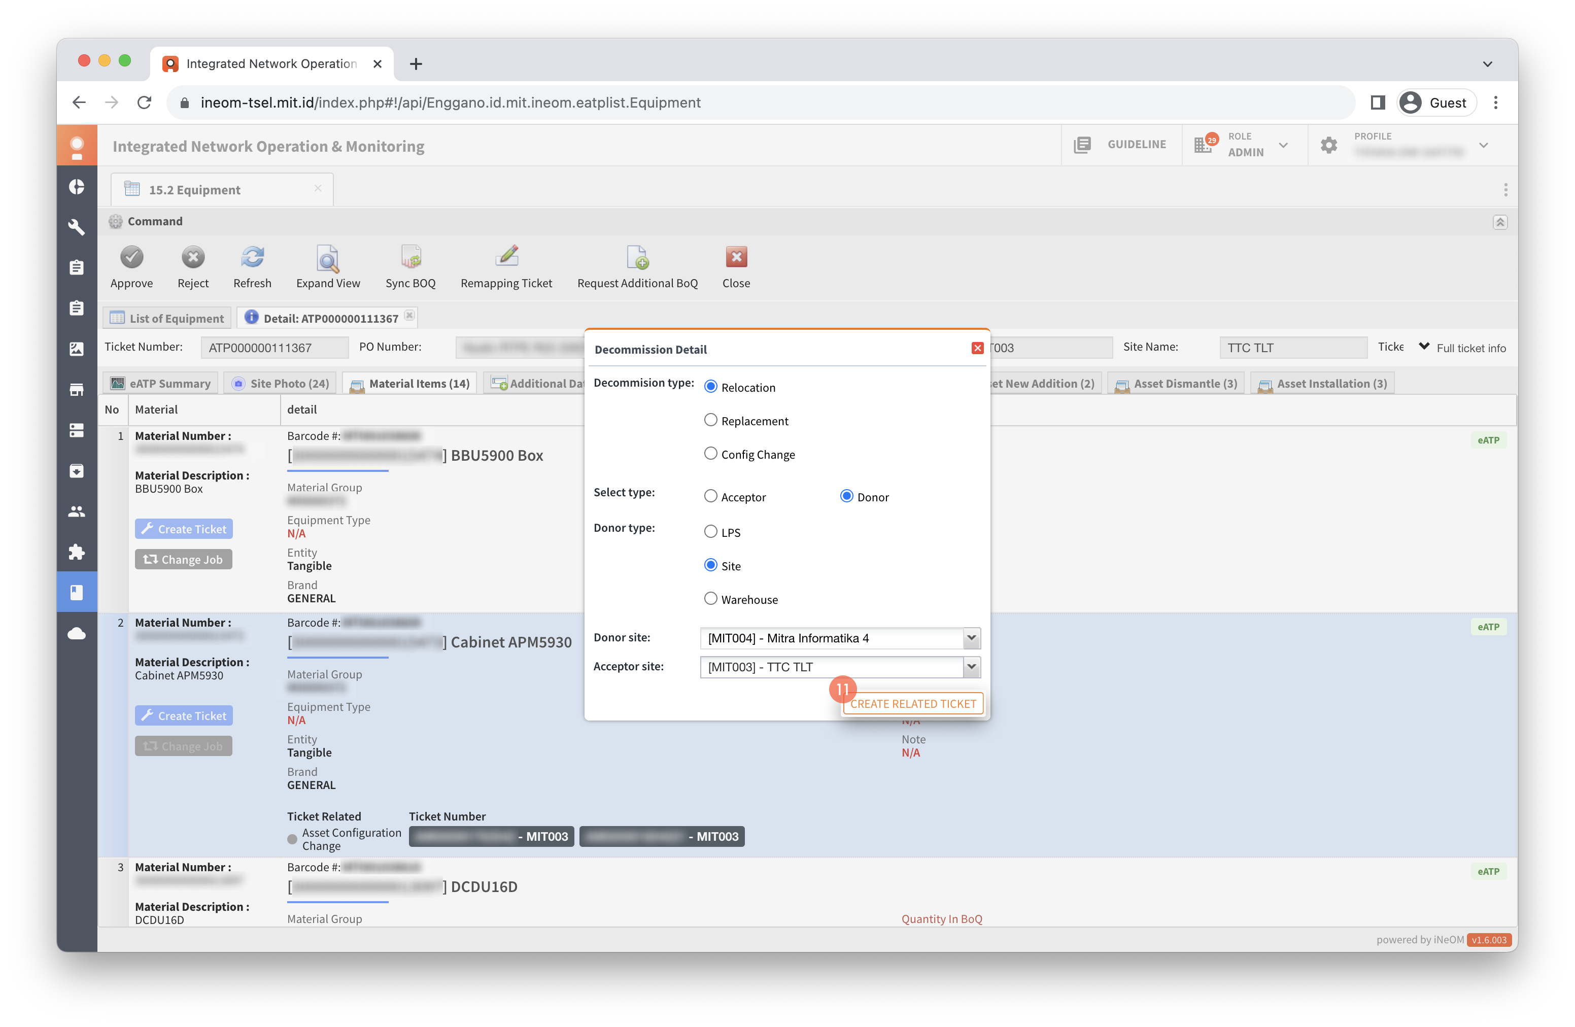Switch to List of Equipment tab
The height and width of the screenshot is (1027, 1575).
[x=167, y=318]
